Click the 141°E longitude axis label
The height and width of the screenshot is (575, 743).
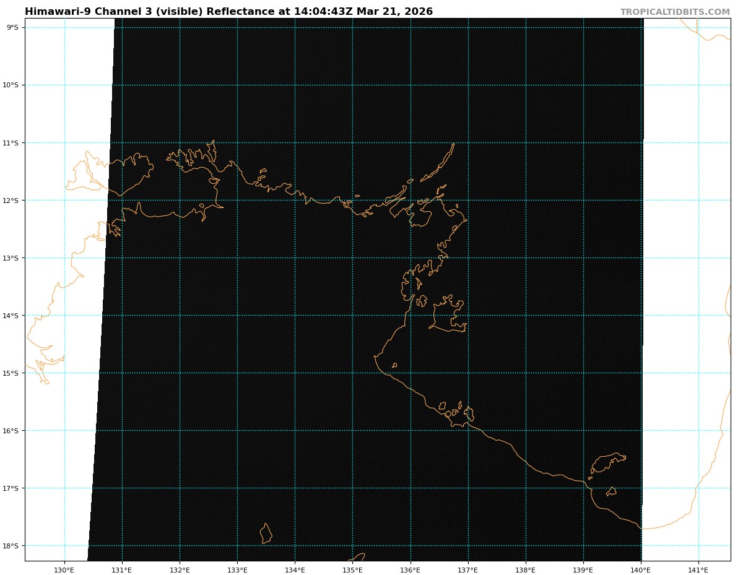pos(698,569)
